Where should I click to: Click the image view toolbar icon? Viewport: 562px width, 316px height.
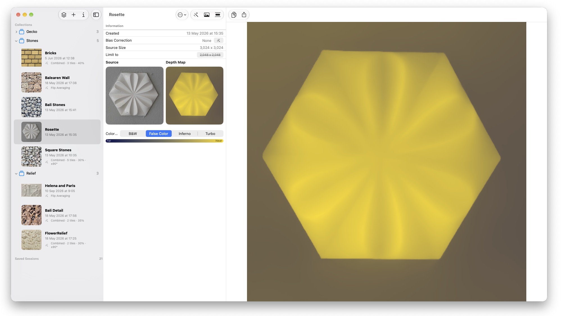click(x=207, y=15)
